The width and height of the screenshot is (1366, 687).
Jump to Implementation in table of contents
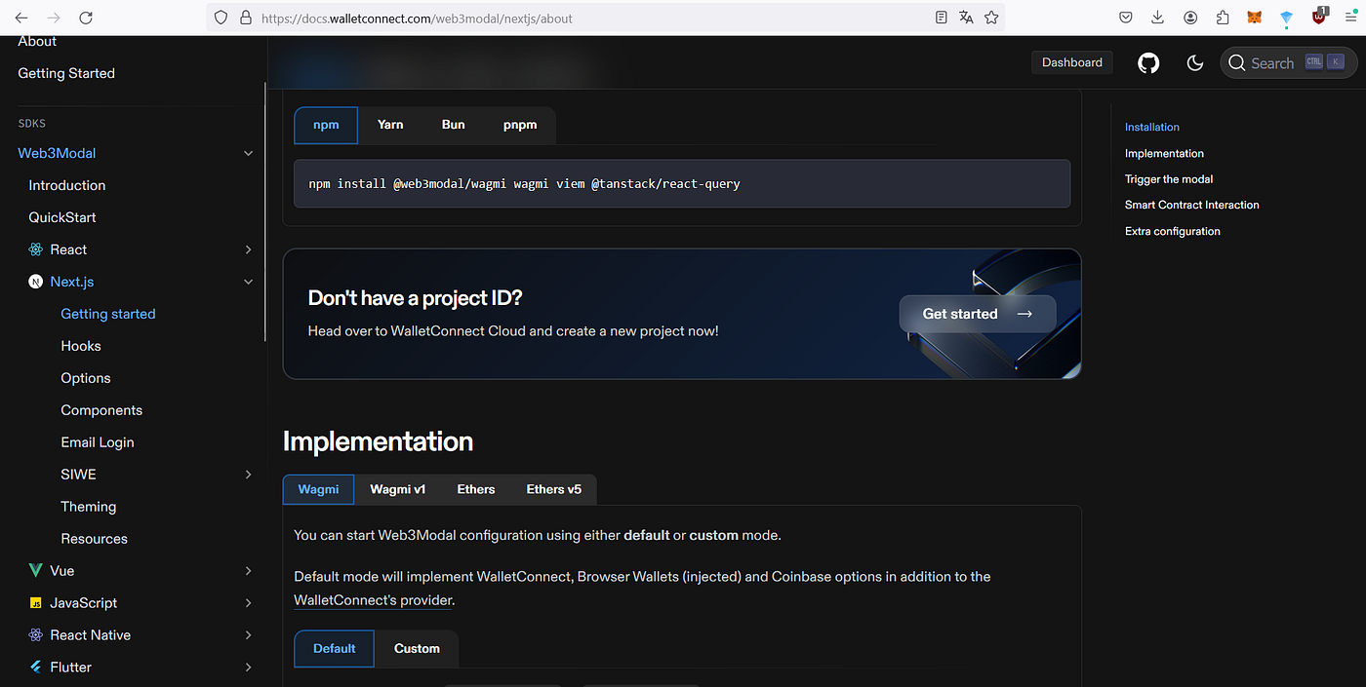tap(1164, 153)
